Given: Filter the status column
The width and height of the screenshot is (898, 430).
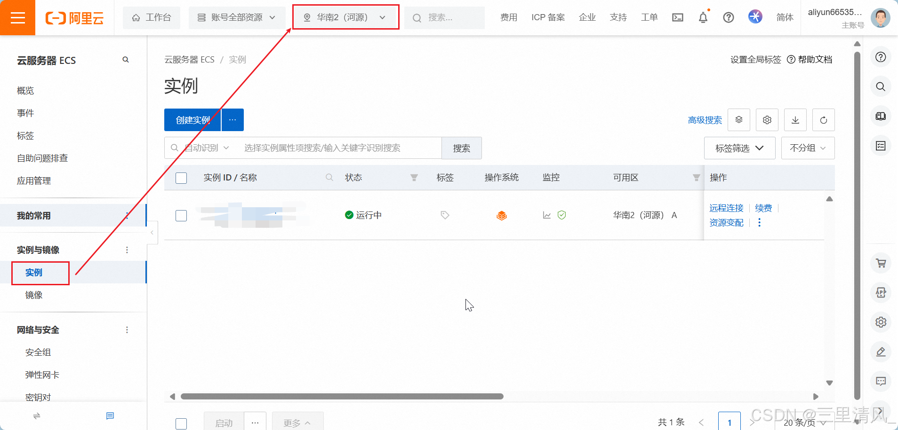Looking at the screenshot, I should coord(414,178).
